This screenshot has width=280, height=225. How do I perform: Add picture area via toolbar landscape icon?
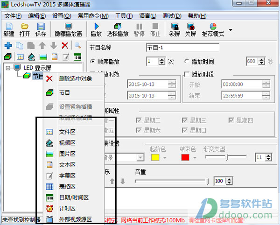[43, 57]
